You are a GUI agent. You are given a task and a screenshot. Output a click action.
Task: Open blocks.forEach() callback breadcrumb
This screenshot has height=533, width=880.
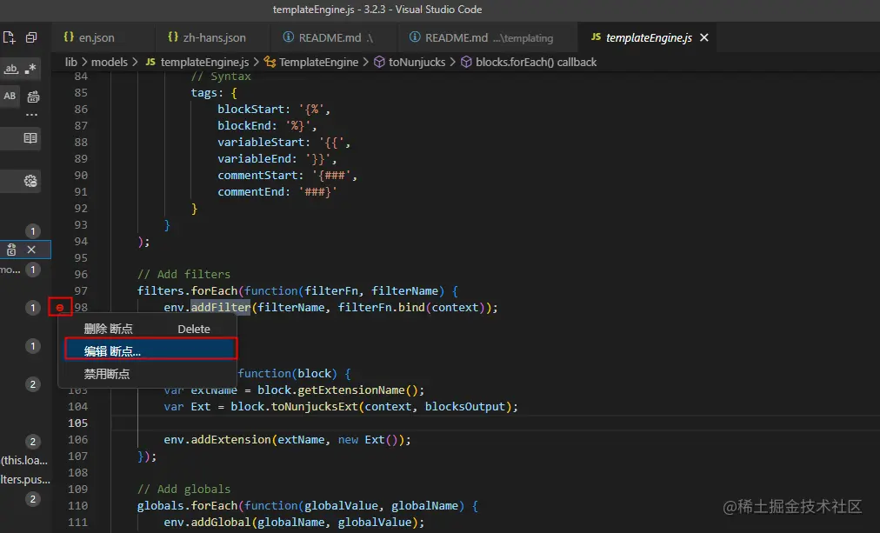pos(536,63)
